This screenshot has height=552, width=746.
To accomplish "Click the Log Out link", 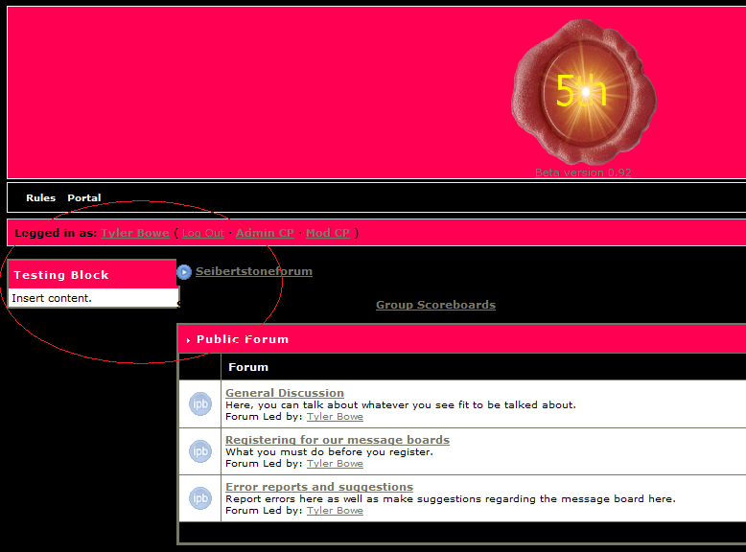I will 202,233.
